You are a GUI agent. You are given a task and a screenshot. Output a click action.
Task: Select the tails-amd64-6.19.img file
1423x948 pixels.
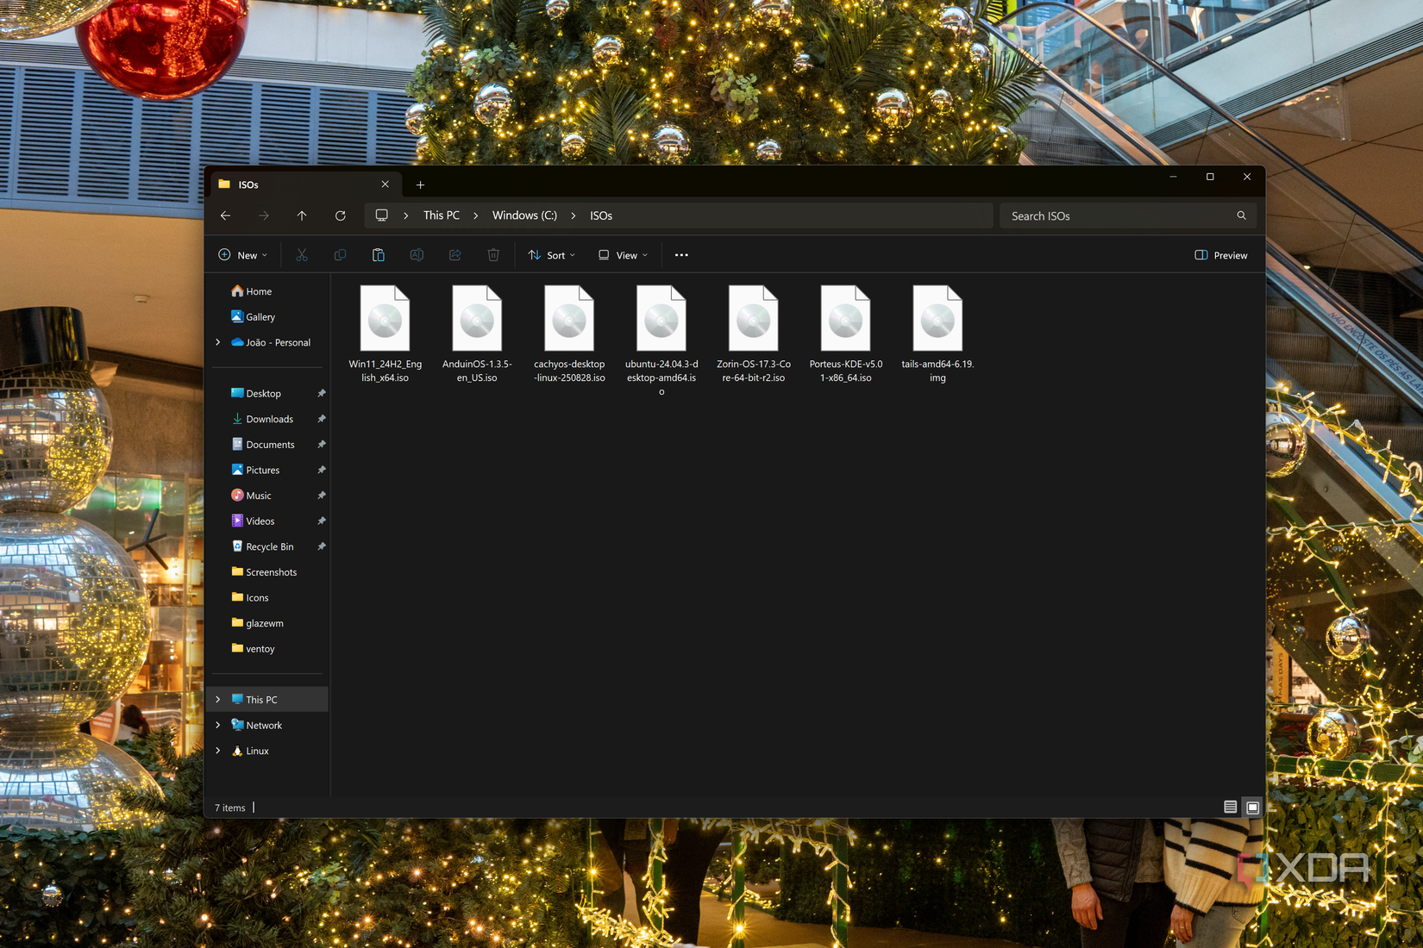click(937, 334)
